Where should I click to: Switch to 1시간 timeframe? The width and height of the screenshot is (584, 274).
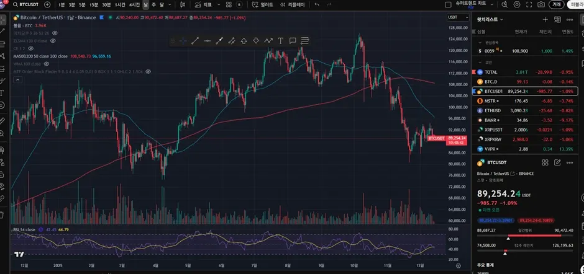(120, 4)
